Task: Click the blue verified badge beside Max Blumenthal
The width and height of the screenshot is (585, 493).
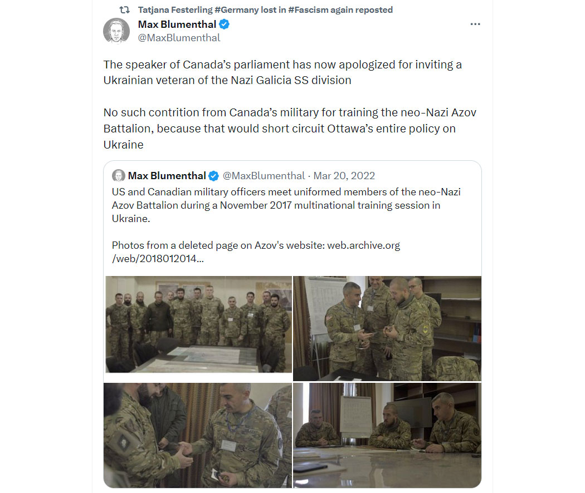Action: click(224, 24)
